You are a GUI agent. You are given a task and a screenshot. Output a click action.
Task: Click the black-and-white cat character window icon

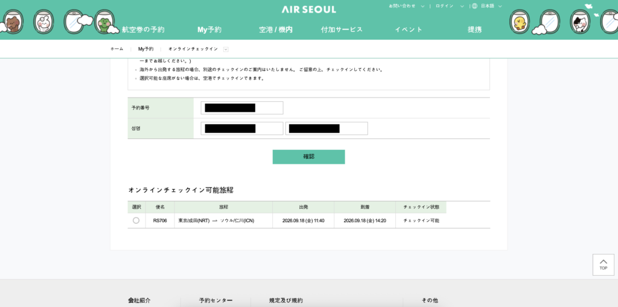pyautogui.click(x=580, y=21)
